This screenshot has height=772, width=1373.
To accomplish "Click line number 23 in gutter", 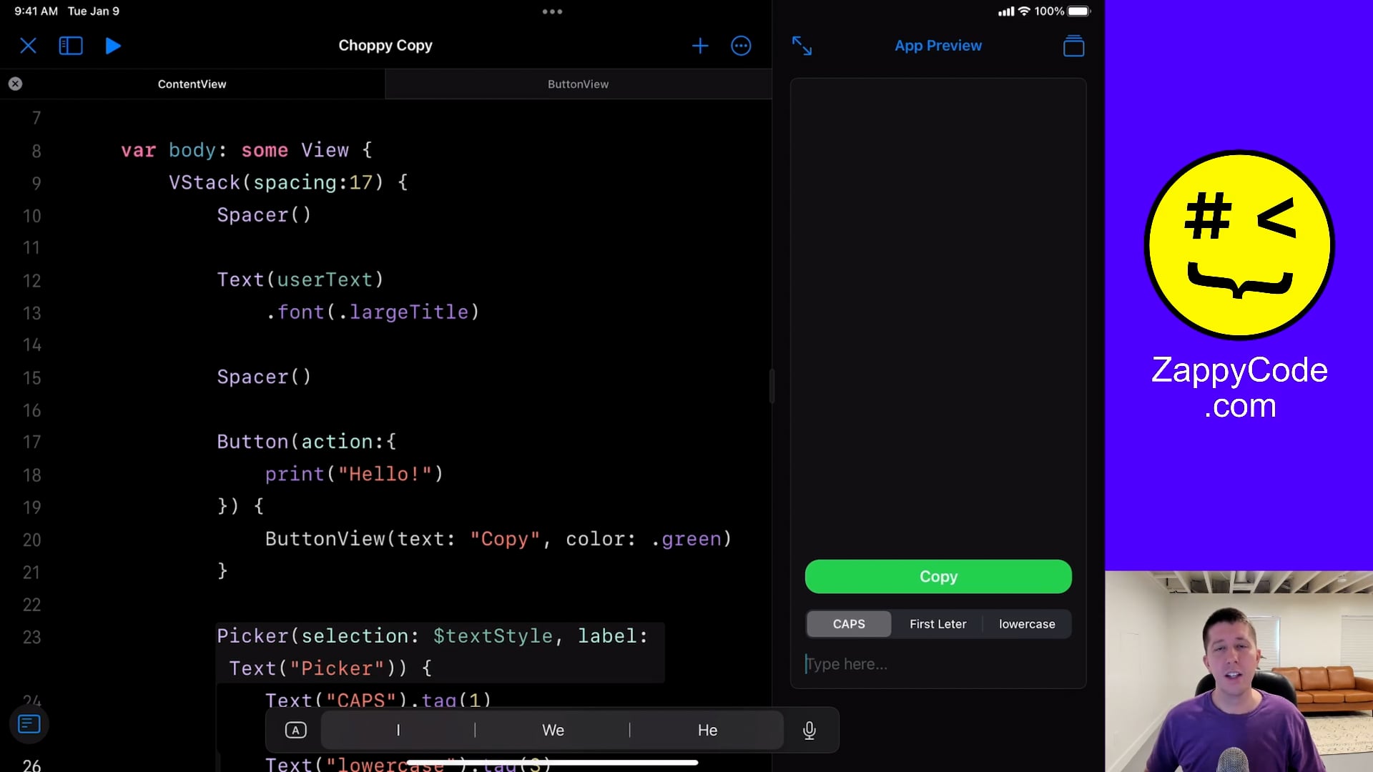I will pos(31,637).
